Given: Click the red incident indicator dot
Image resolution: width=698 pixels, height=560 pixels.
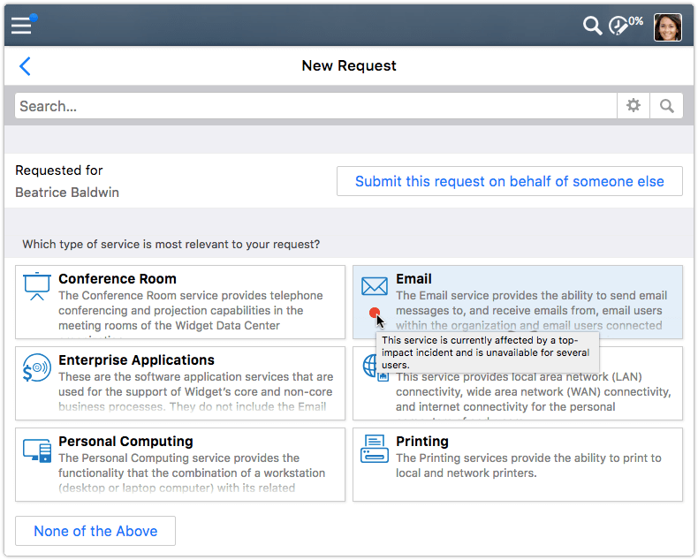Looking at the screenshot, I should pos(375,313).
